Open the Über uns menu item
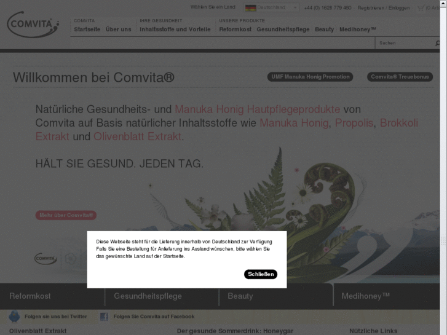The width and height of the screenshot is (447, 335). 118,30
